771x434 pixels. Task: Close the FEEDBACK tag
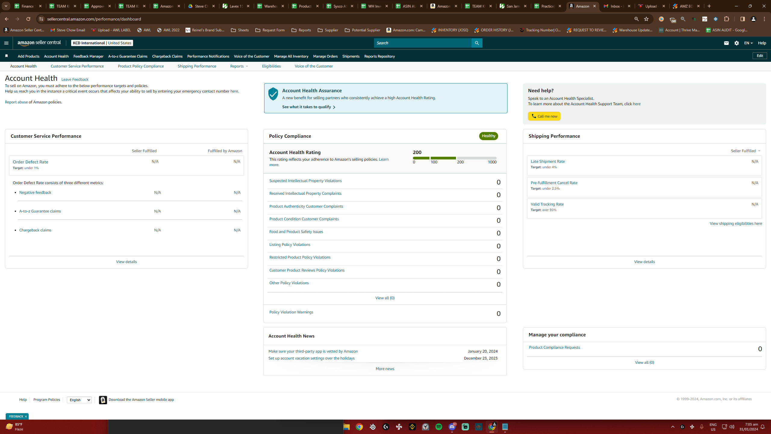pos(26,417)
